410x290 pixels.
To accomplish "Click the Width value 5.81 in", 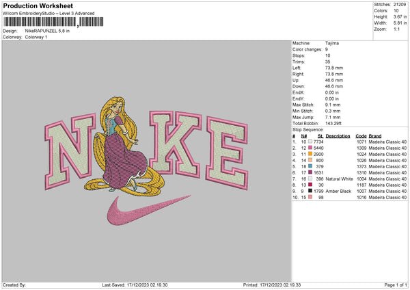I will point(400,23).
